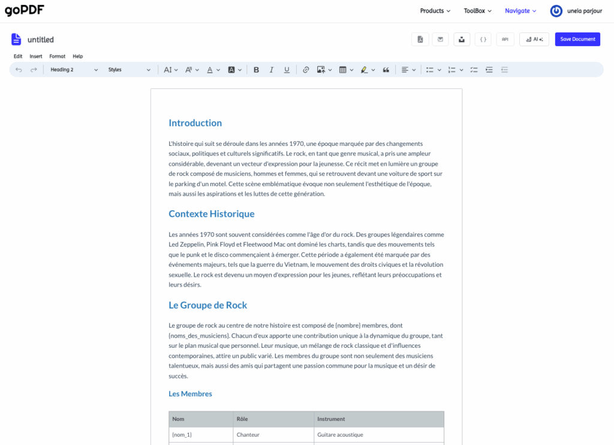This screenshot has width=614, height=445.
Task: Click the AI assistant button
Action: [x=534, y=39]
